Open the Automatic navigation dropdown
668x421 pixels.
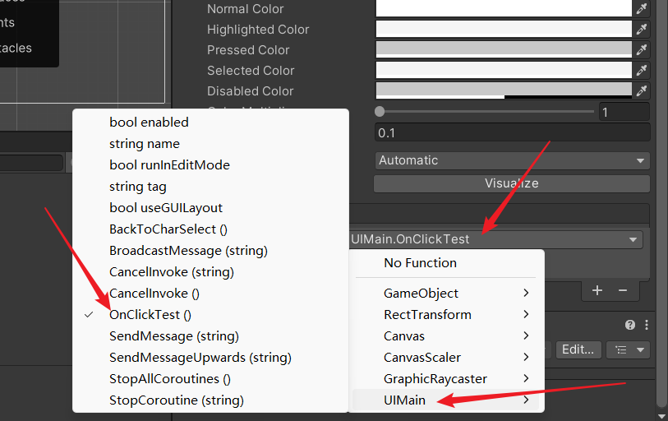click(512, 160)
